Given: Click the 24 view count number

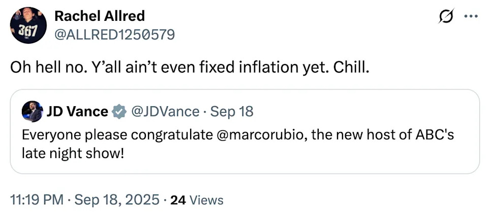Looking at the screenshot, I should point(178,200).
